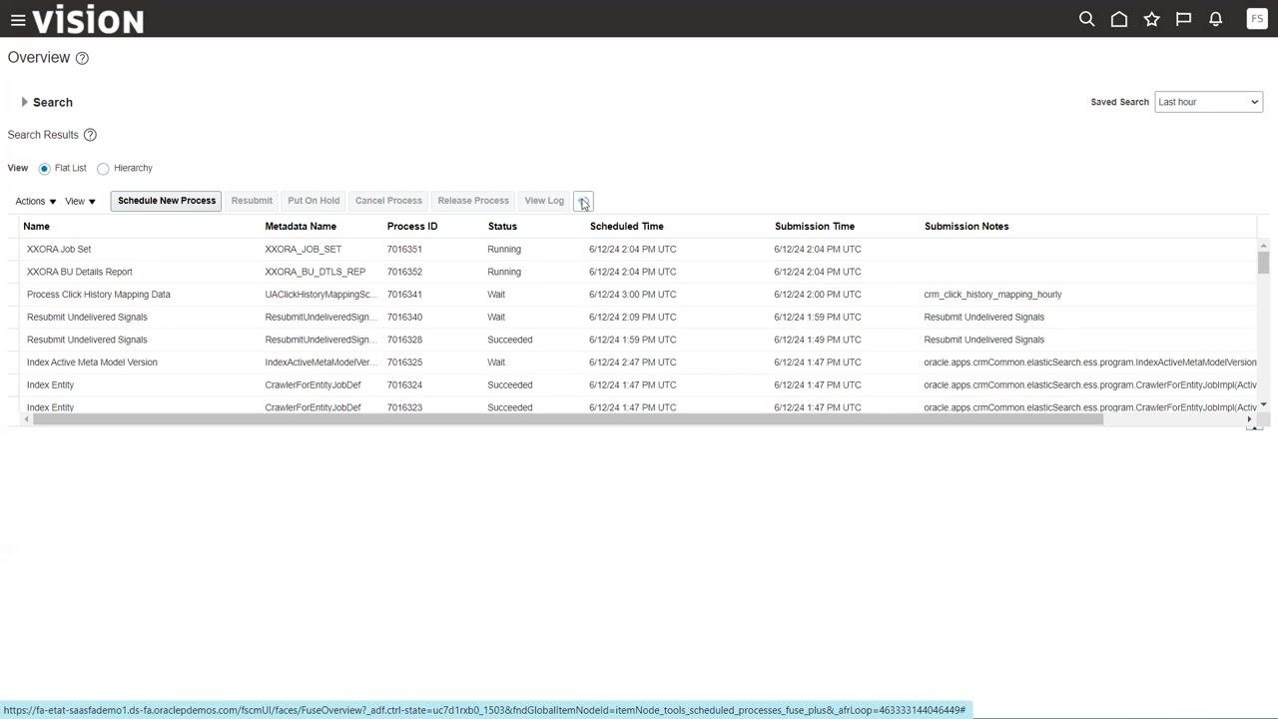Sort by the Scheduled Time column header
Screen dimensions: 1278x719
(x=627, y=227)
